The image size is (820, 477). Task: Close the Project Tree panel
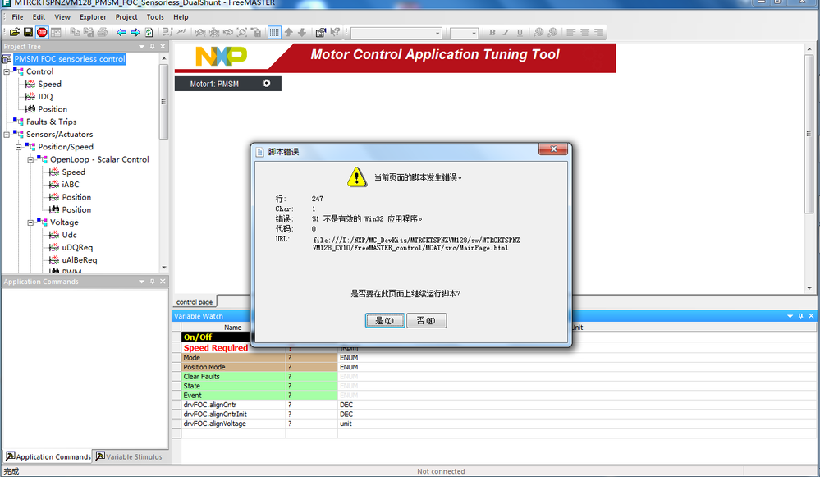(163, 47)
